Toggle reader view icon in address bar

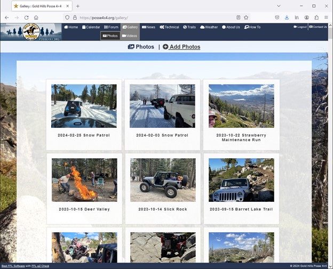pyautogui.click(x=239, y=18)
